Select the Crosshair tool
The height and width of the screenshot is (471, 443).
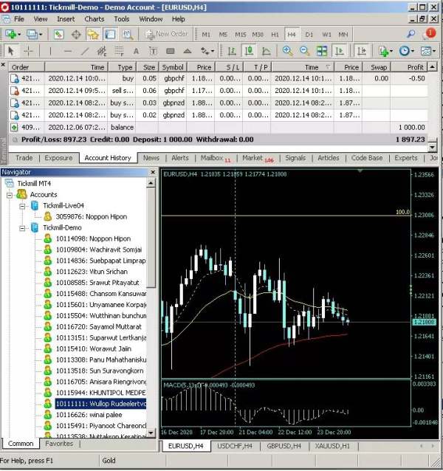(x=29, y=51)
